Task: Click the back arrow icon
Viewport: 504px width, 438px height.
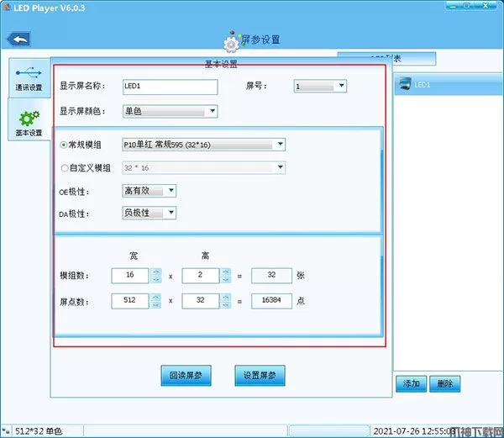Action: point(18,40)
